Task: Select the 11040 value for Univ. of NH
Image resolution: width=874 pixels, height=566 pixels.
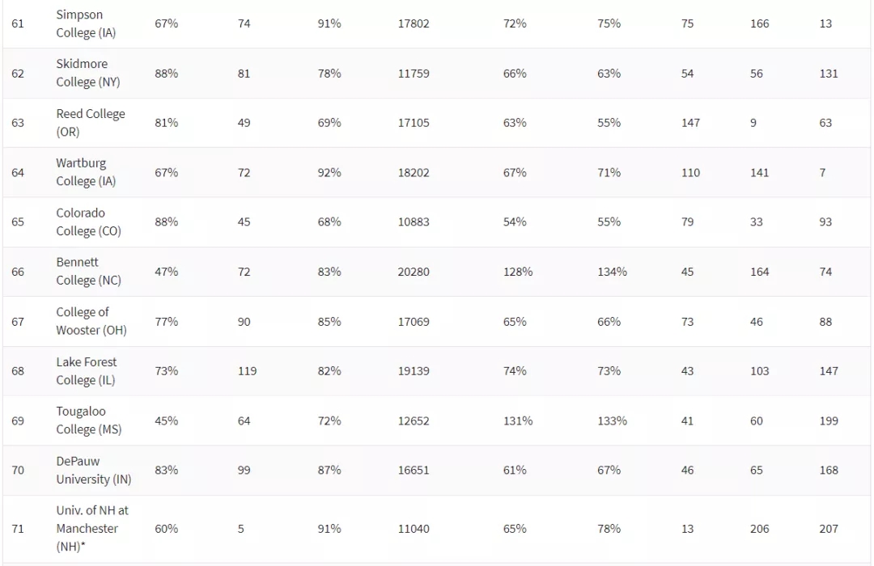Action: (414, 529)
